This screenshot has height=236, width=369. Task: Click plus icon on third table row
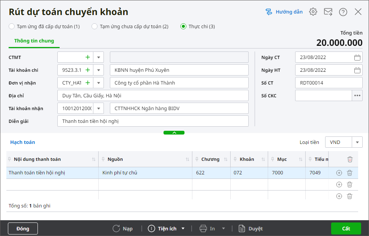click(x=339, y=196)
